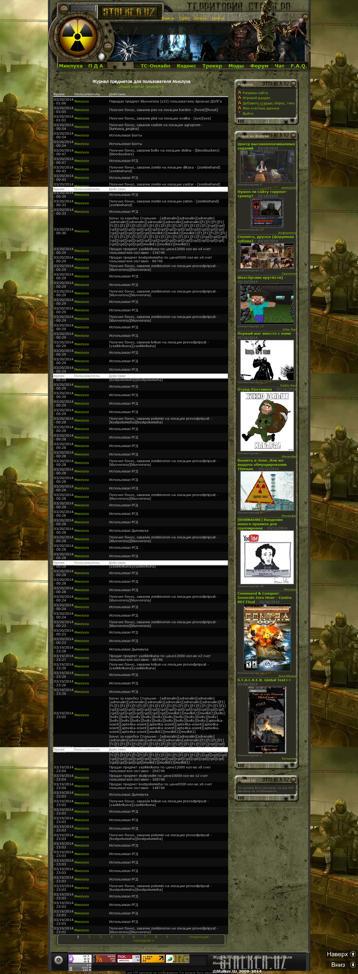
Task: Expand the Мои учетные данные sidebar item
Action: tap(260, 108)
